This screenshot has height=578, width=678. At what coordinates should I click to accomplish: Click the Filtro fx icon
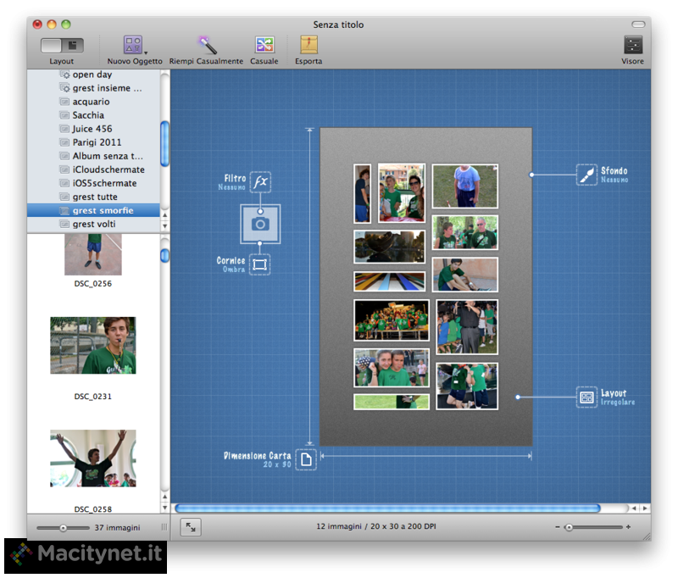point(261,182)
